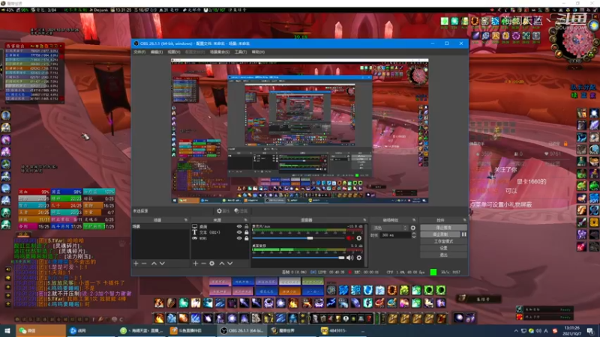The height and width of the screenshot is (337, 600).
Task: Move the source up in the list
Action: [221, 264]
